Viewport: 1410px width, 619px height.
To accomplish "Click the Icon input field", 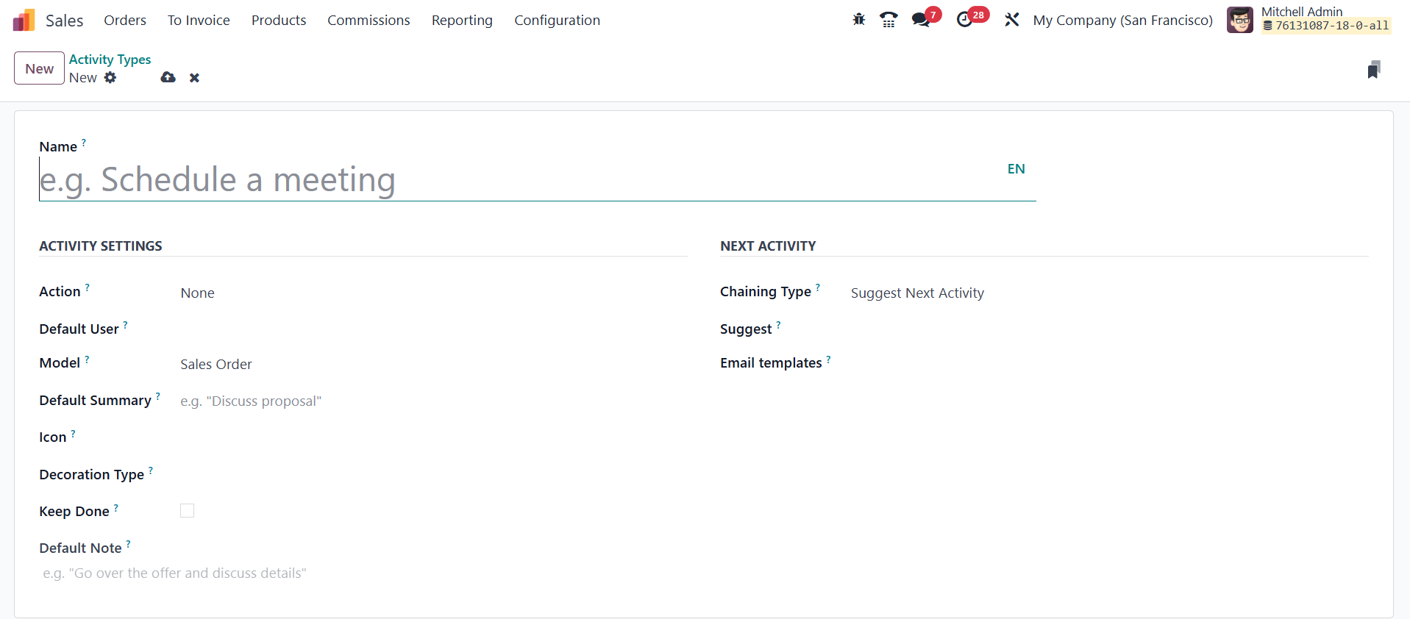I will point(433,437).
